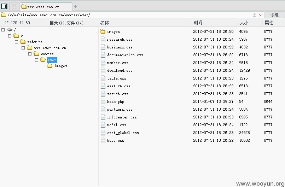The width and height of the screenshot is (285, 187).
Task: Select the website folder in tree
Action: click(x=31, y=42)
